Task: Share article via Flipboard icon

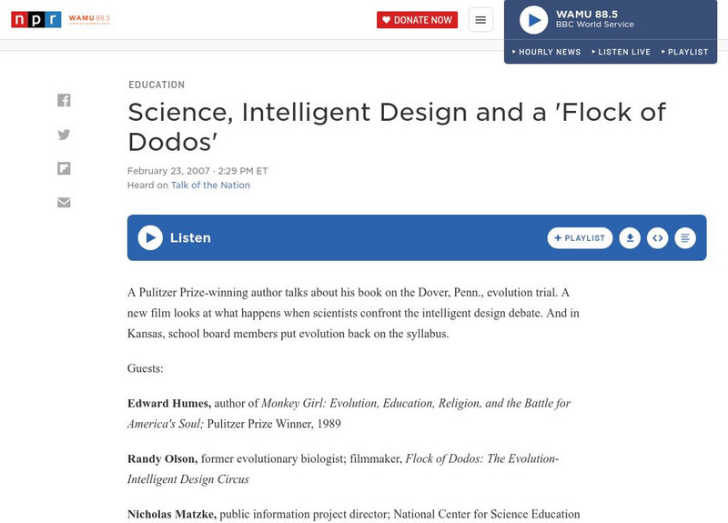Action: [x=64, y=168]
